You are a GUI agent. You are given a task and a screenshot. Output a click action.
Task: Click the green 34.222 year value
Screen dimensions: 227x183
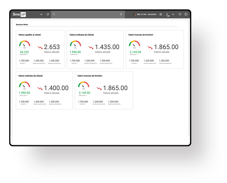[x=24, y=52]
